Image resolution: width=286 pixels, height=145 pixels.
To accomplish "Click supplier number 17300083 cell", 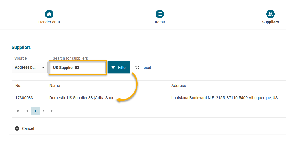I will (x=24, y=98).
